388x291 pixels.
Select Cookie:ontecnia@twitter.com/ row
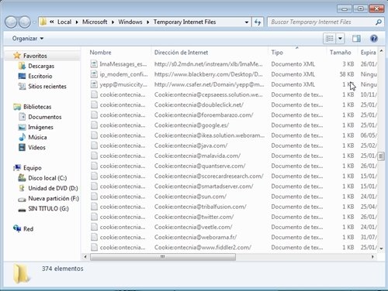click(x=234, y=217)
